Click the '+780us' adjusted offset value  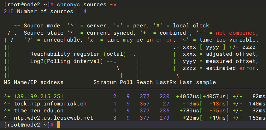189,111
